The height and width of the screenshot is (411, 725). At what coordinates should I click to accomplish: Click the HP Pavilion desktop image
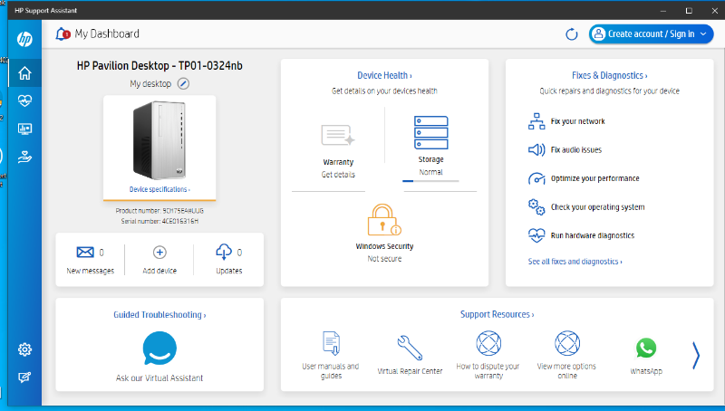pyautogui.click(x=159, y=140)
